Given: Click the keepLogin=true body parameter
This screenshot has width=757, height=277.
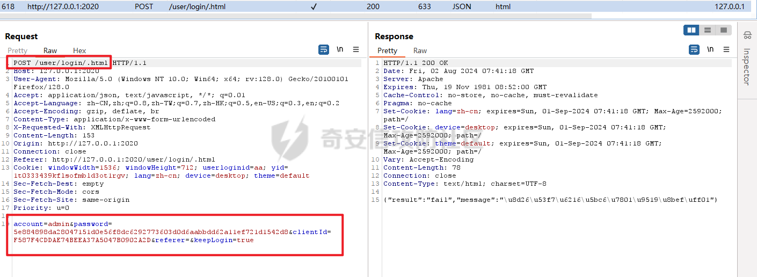Looking at the screenshot, I should [x=225, y=240].
